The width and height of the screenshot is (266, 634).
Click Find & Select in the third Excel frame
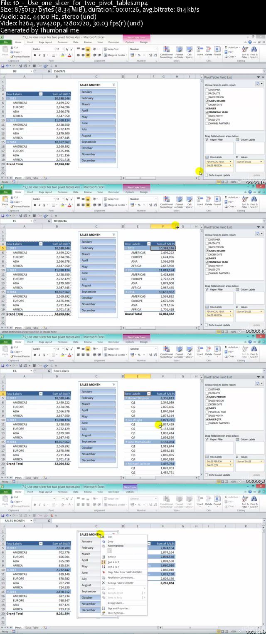(x=254, y=351)
